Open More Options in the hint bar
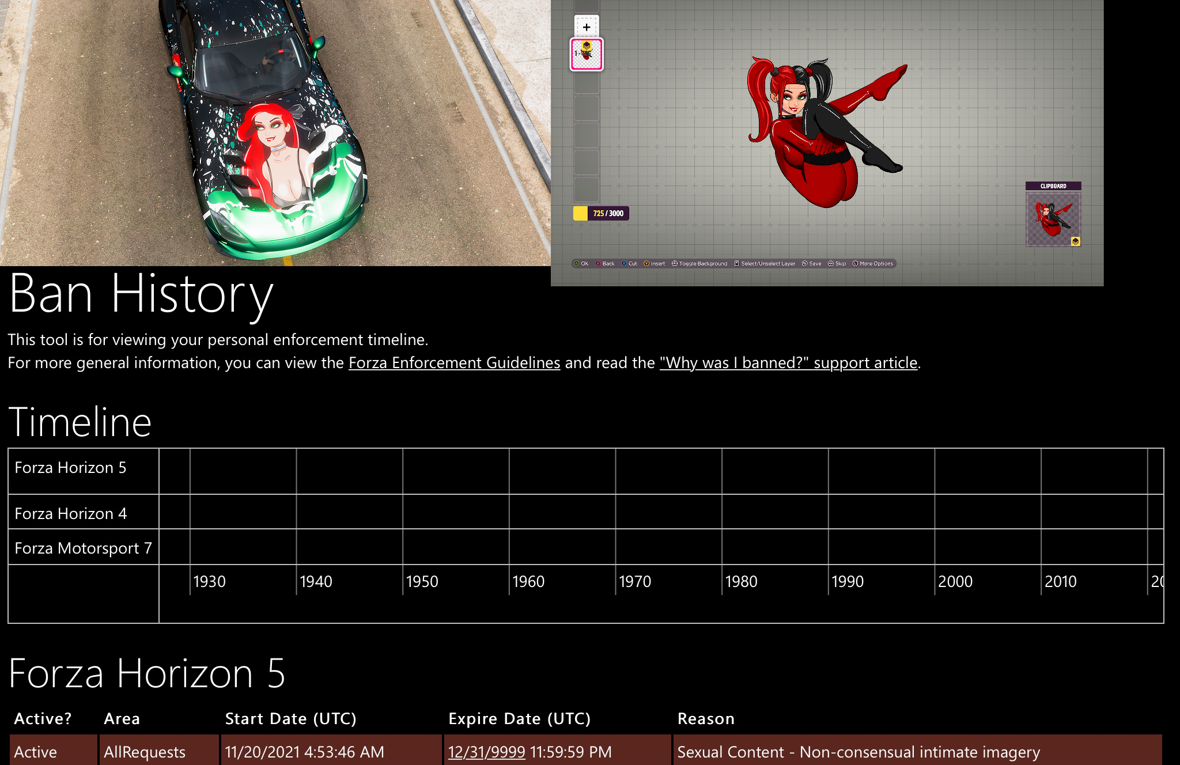1180x765 pixels. [873, 263]
